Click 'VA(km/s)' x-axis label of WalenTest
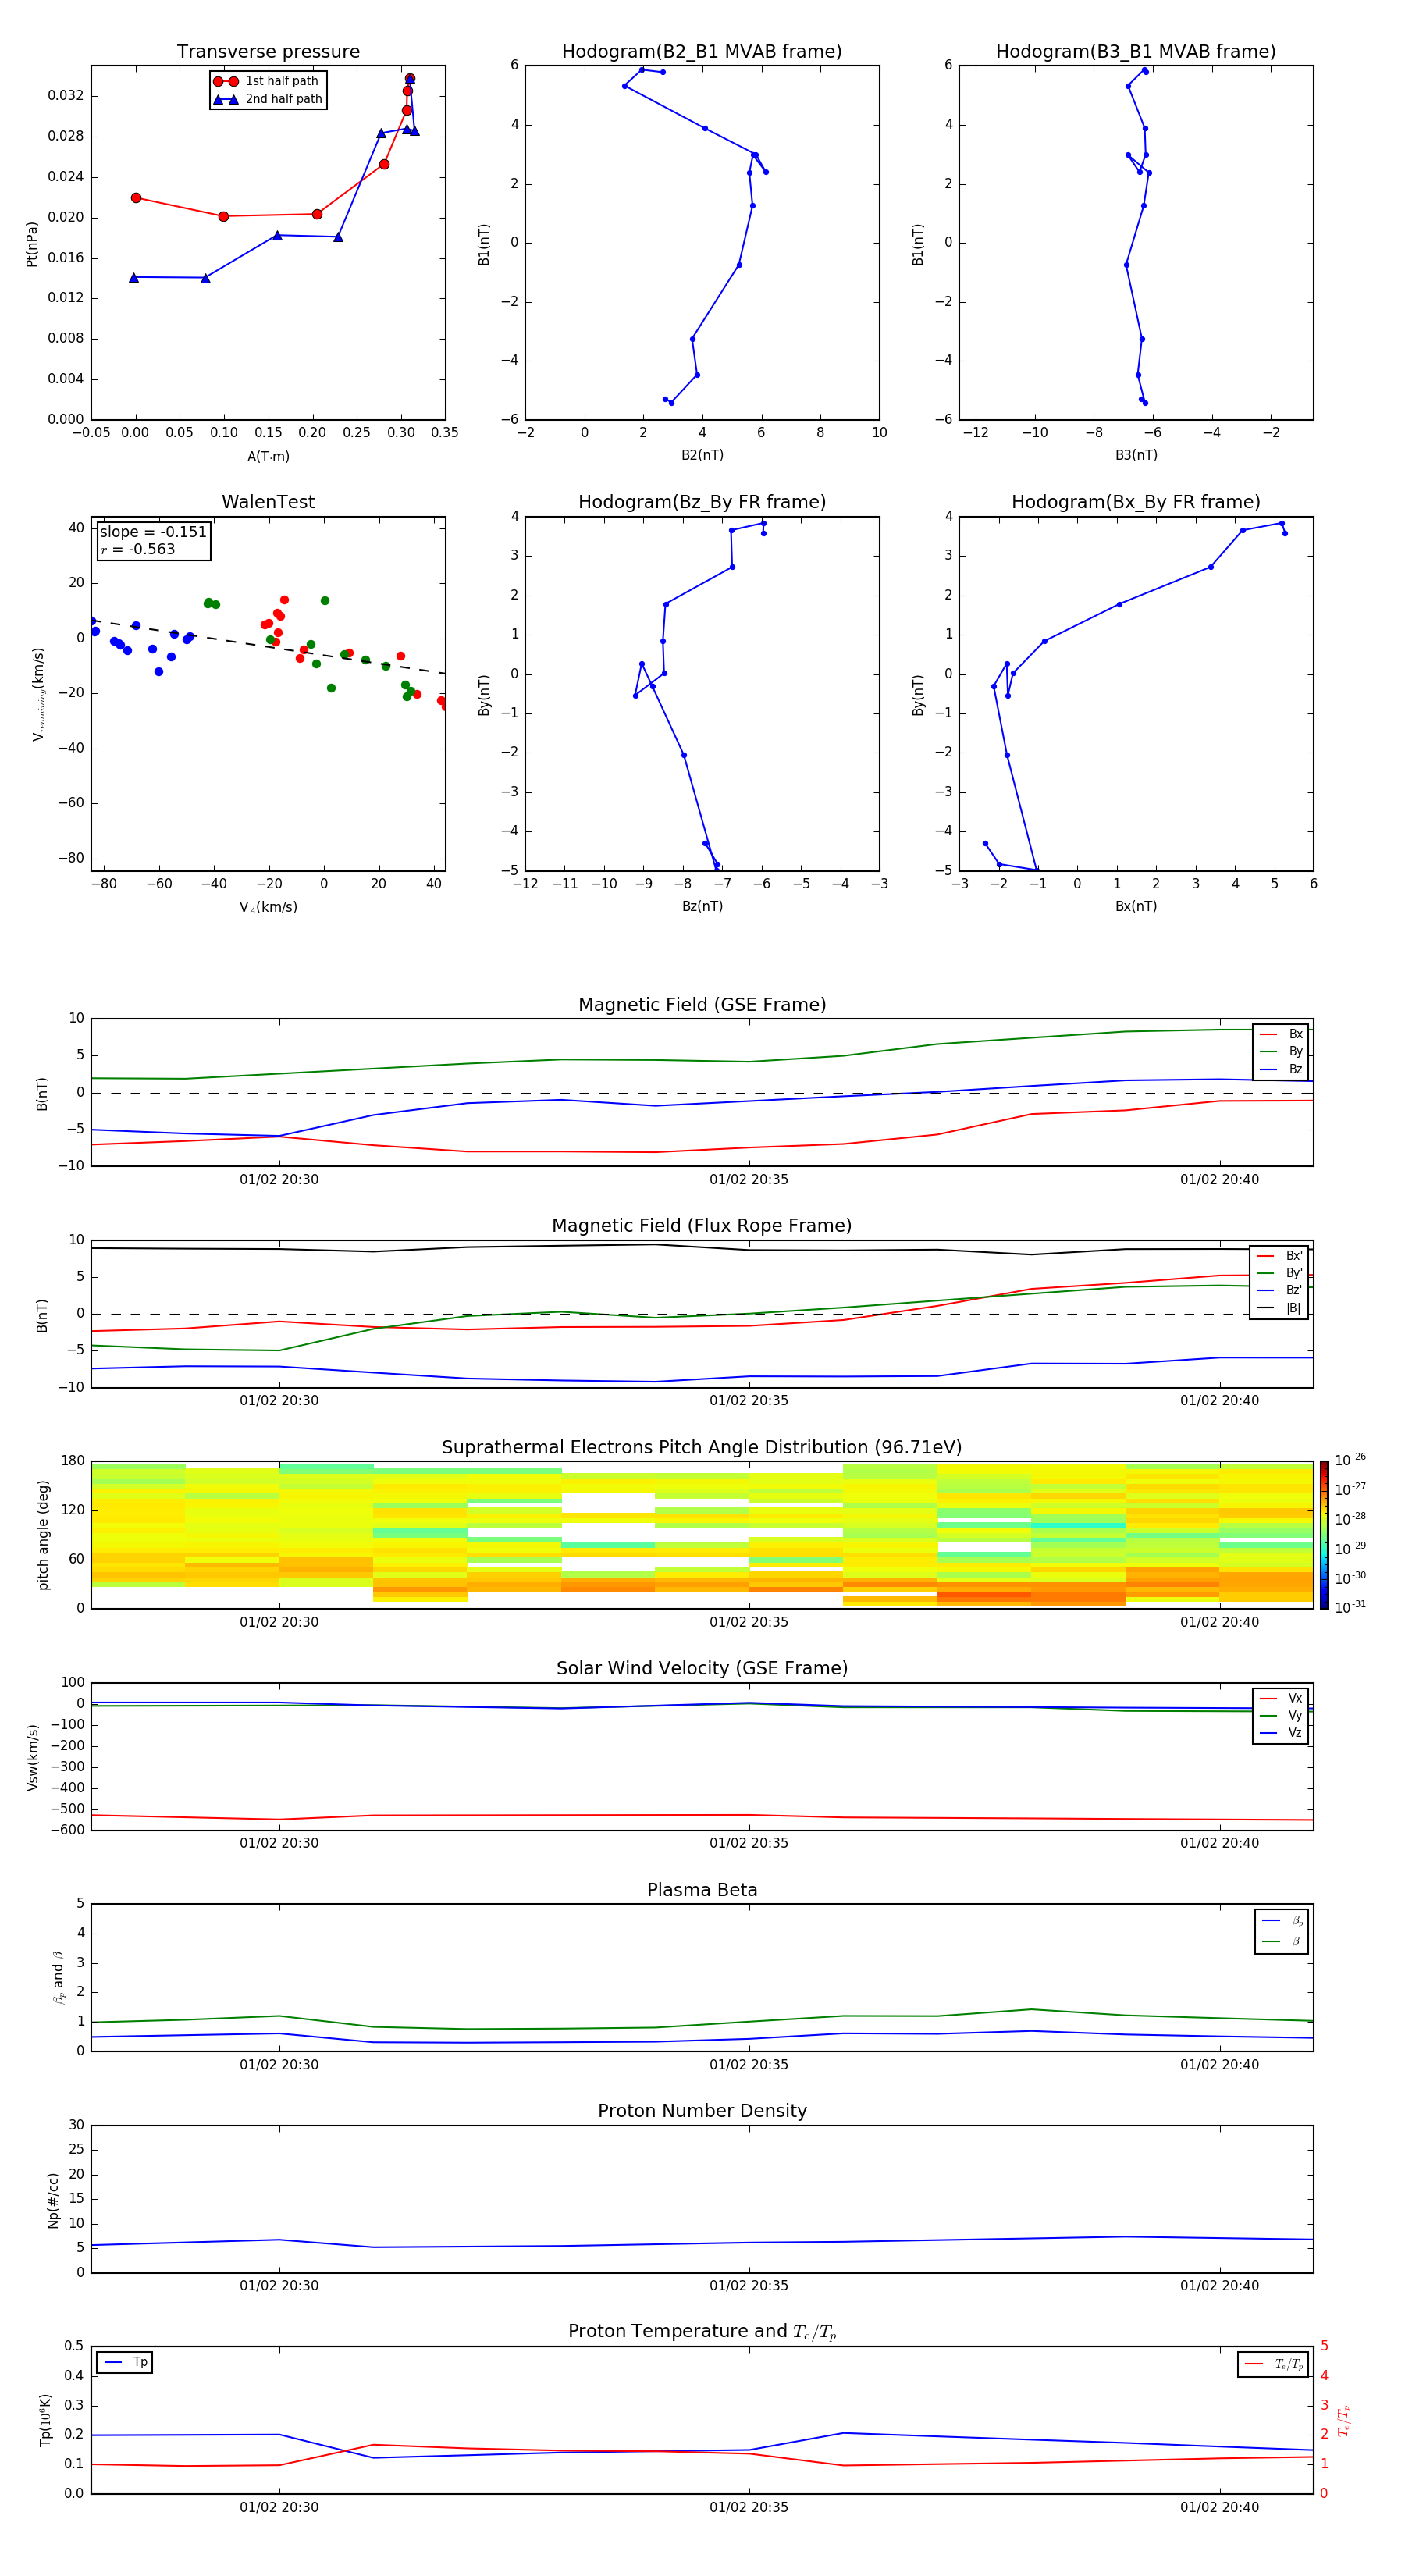Screen dimensions: 1405x2576 tap(268, 907)
